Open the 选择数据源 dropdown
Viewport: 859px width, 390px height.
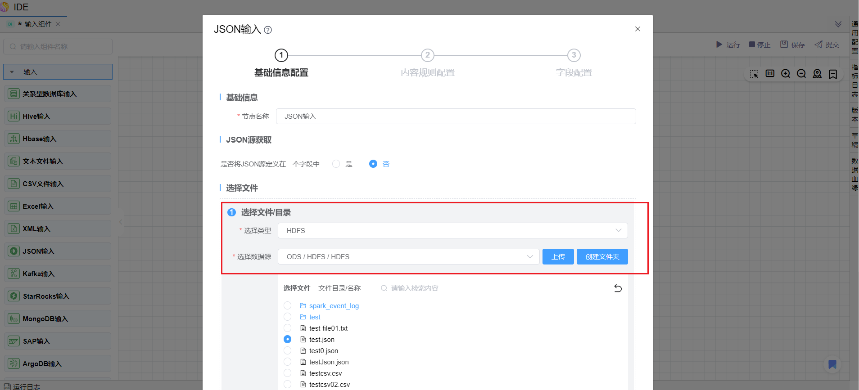coord(408,256)
